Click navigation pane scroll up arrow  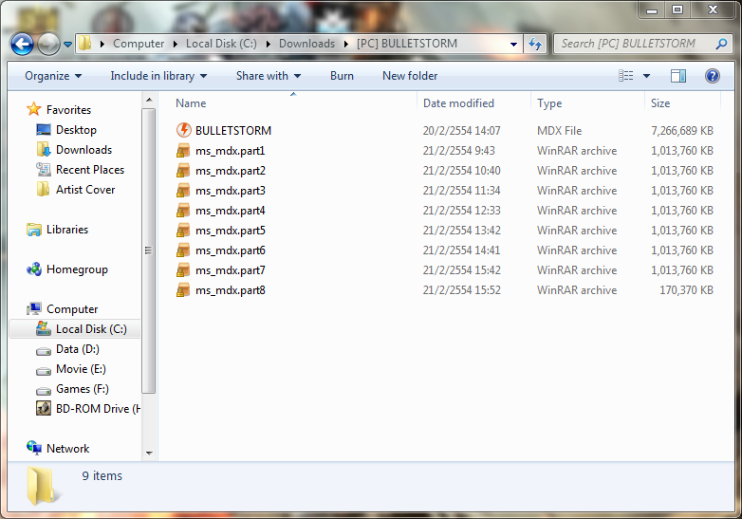tap(149, 100)
